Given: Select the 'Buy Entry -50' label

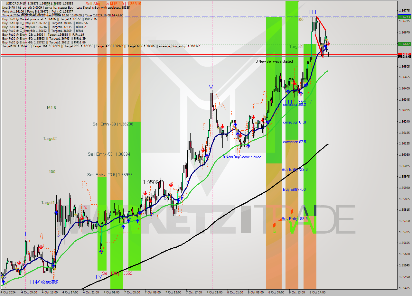Looking at the screenshot, I should [x=294, y=190].
